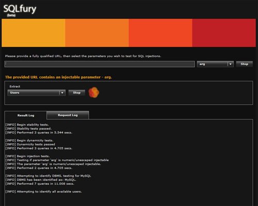This screenshot has width=258, height=206.
Task: Click log line 'Begin stability tests.'
Action: 27,125
